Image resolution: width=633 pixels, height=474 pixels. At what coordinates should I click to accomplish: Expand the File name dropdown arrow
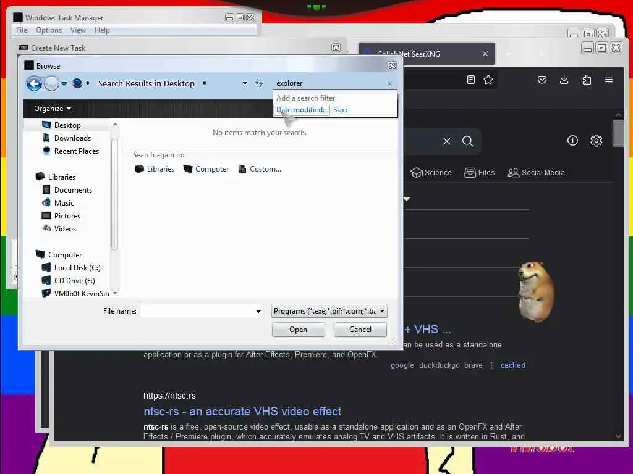[258, 311]
